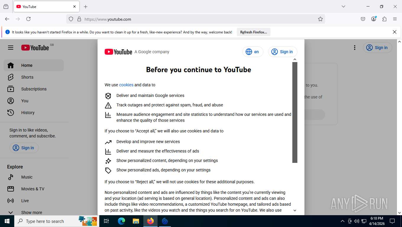Click the Firefox taskbar icon
402x227 pixels.
150,221
